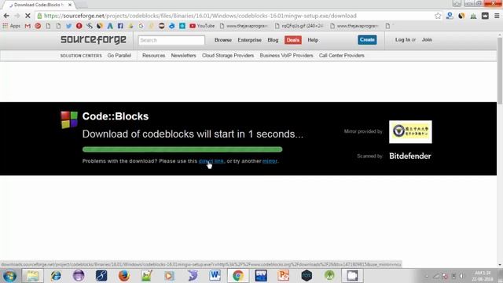Click the address bar URL
Image resolution: width=503 pixels, height=283 pixels.
[x=200, y=16]
